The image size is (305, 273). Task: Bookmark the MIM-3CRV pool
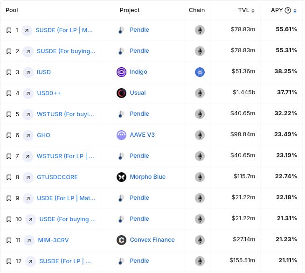point(9,240)
